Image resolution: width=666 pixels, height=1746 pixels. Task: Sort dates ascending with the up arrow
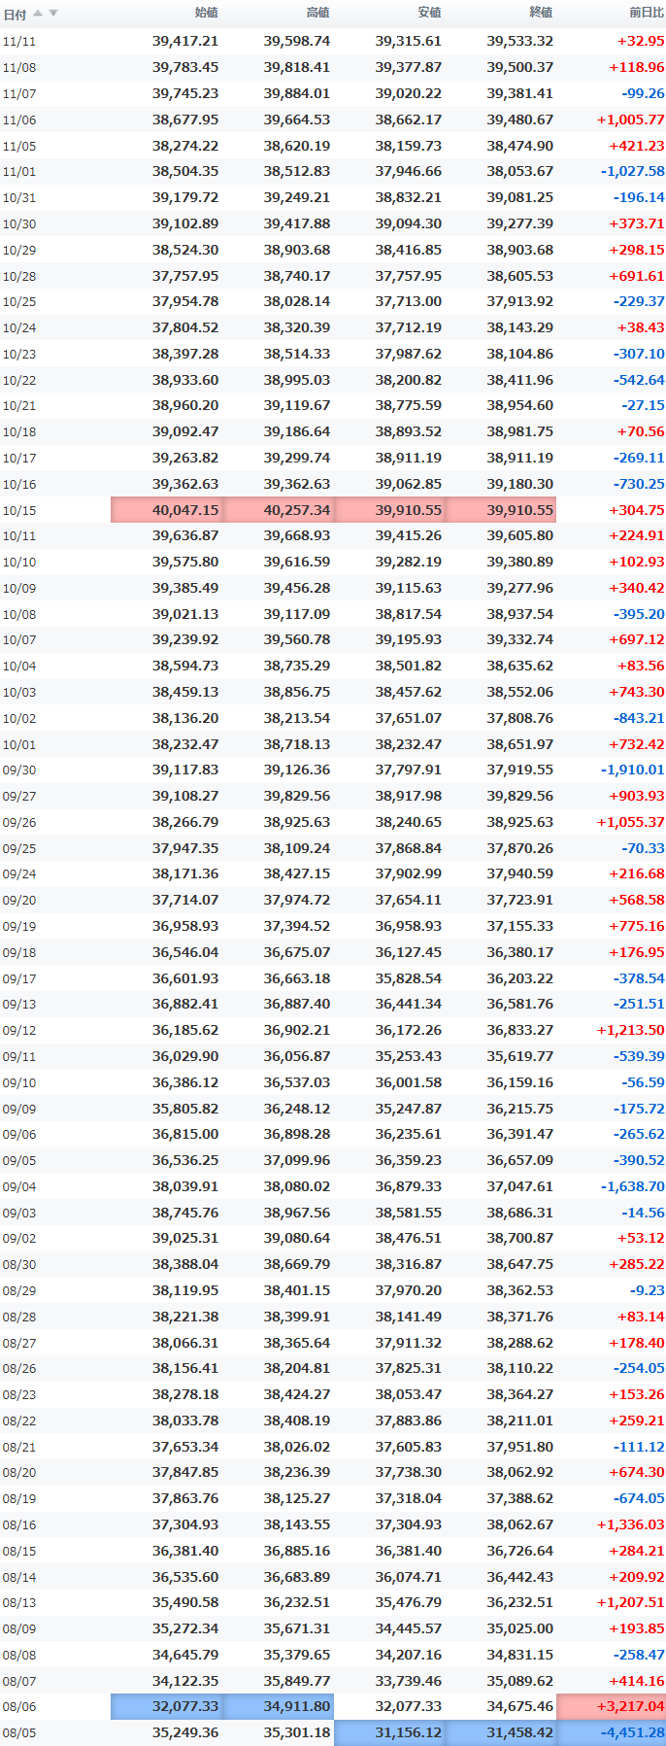click(38, 13)
